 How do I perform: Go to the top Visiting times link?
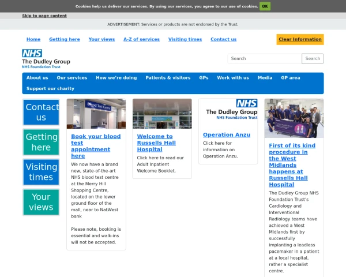click(185, 39)
